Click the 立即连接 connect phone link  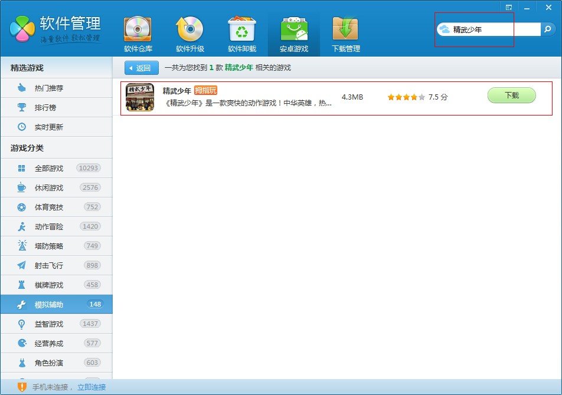[92, 387]
